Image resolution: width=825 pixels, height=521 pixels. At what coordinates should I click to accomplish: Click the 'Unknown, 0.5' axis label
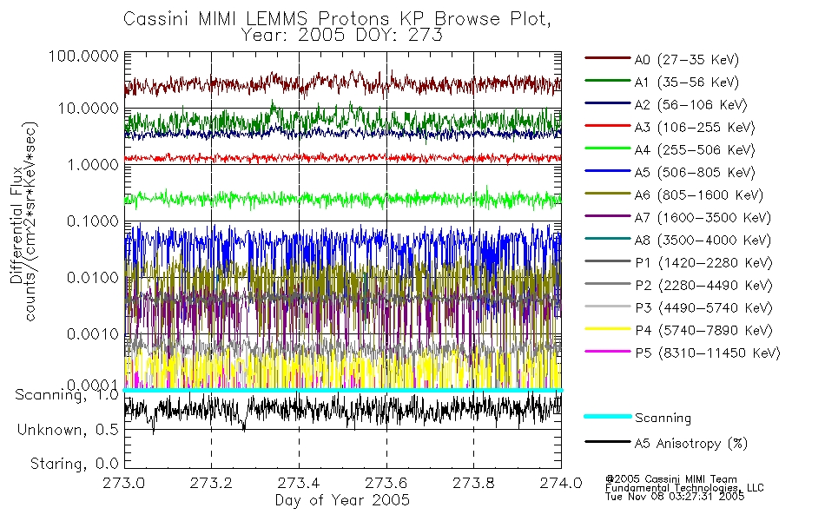point(68,430)
